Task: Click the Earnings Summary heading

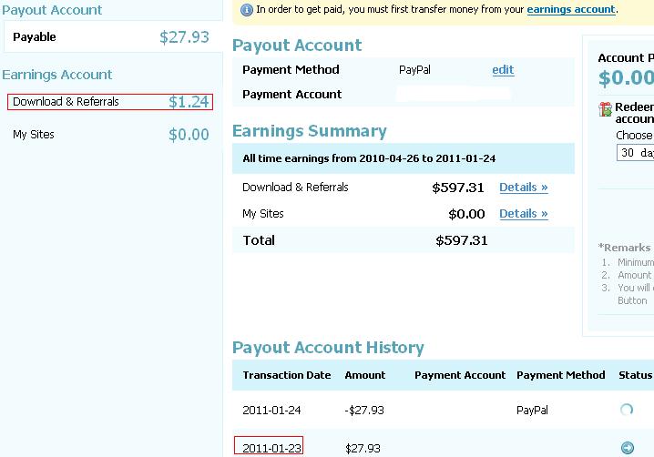Action: (310, 131)
